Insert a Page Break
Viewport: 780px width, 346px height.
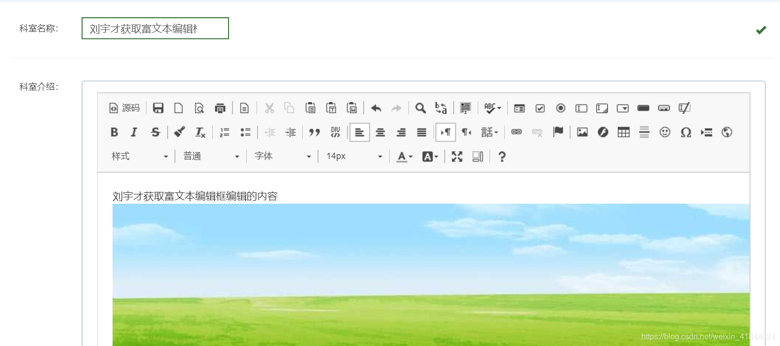coord(706,132)
